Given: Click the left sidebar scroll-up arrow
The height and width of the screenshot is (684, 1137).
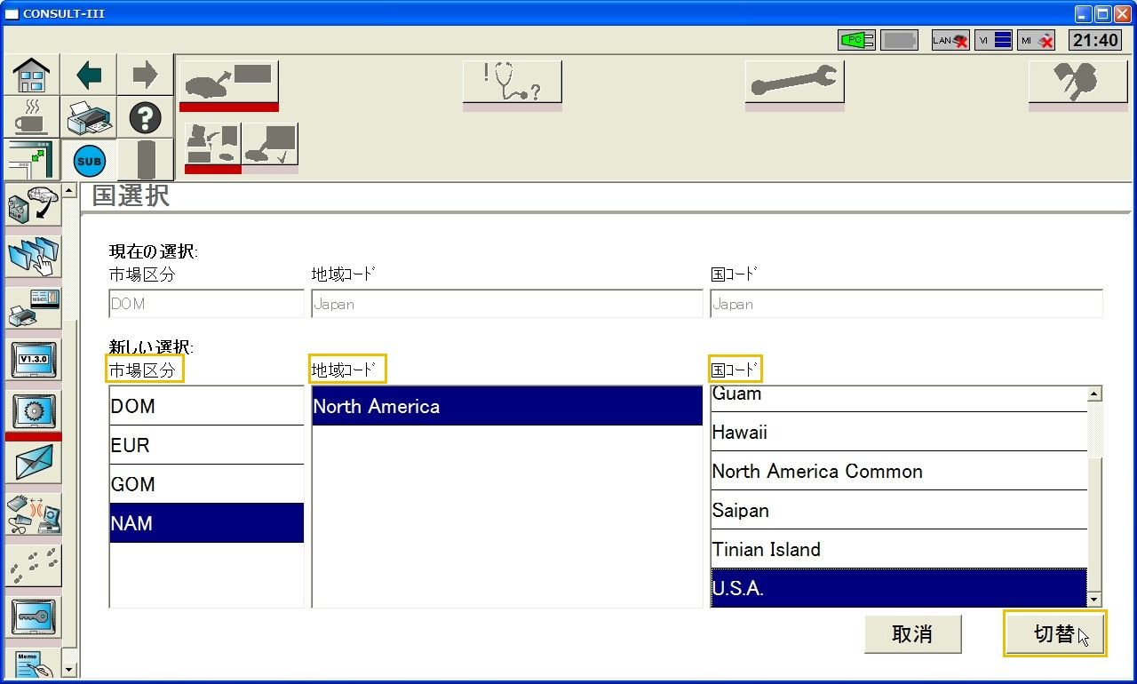Looking at the screenshot, I should tap(69, 191).
